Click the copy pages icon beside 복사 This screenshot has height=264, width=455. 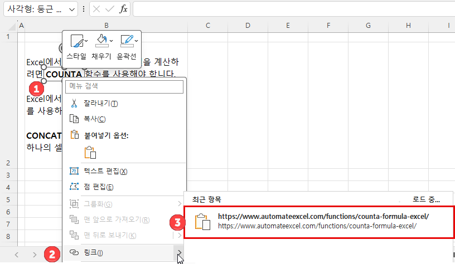74,119
